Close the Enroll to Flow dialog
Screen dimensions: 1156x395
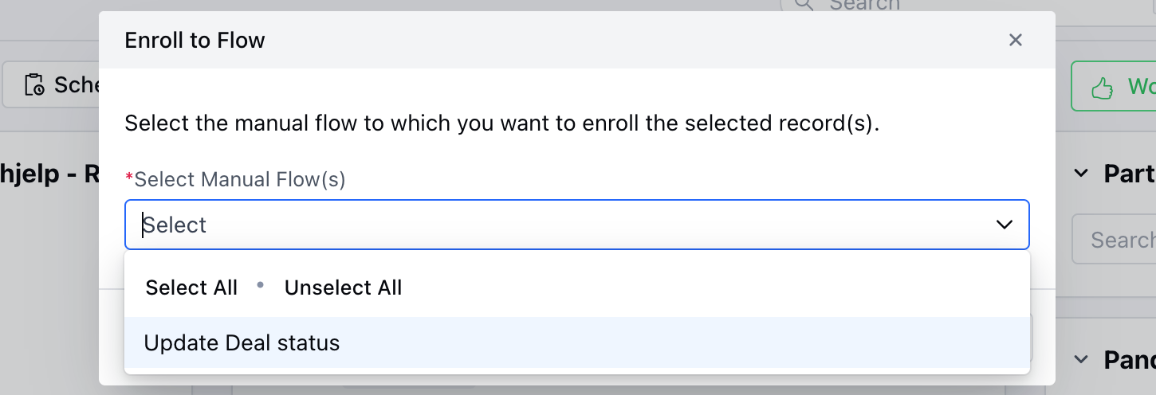click(1015, 40)
